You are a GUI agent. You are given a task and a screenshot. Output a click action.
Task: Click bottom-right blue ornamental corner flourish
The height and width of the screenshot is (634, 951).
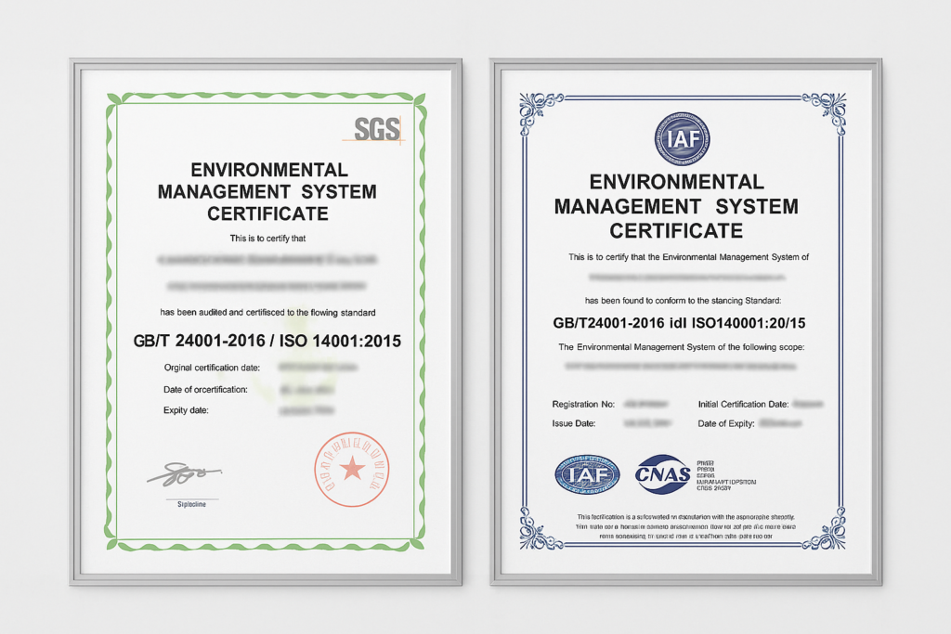824,529
